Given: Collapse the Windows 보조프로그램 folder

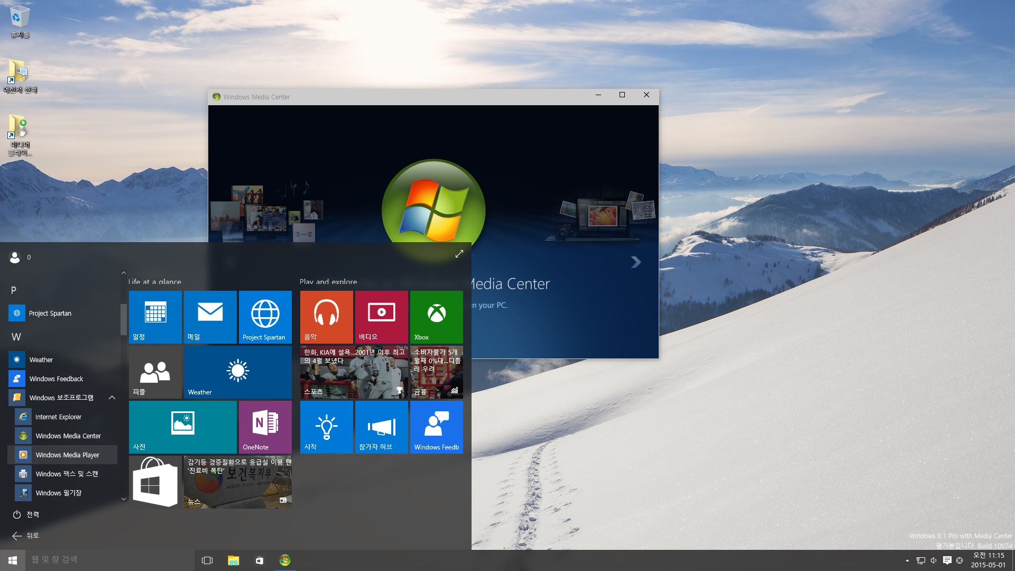Looking at the screenshot, I should pos(62,398).
